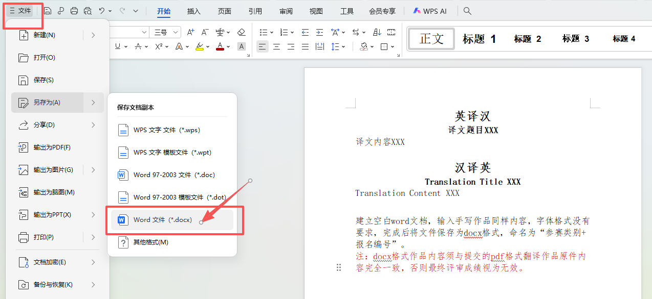Open the font size 三号 dropdown
The image size is (652, 299).
[x=176, y=32]
